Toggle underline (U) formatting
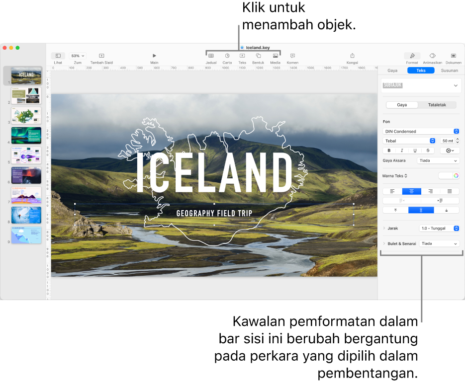Image resolution: width=465 pixels, height=386 pixels. pos(415,151)
